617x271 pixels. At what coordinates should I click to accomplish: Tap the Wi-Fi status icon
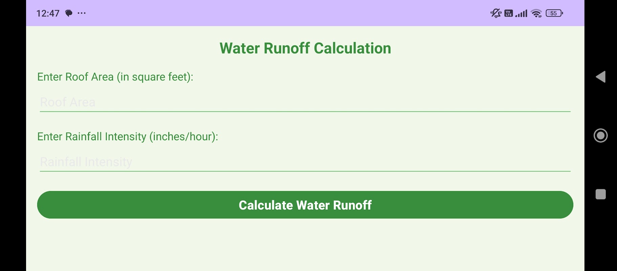536,14
